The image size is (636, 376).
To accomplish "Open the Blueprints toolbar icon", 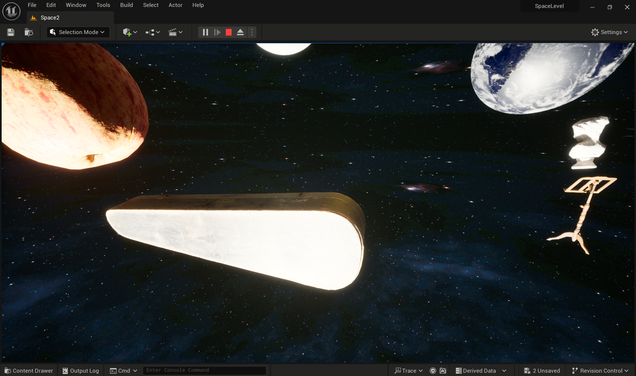I will (150, 32).
